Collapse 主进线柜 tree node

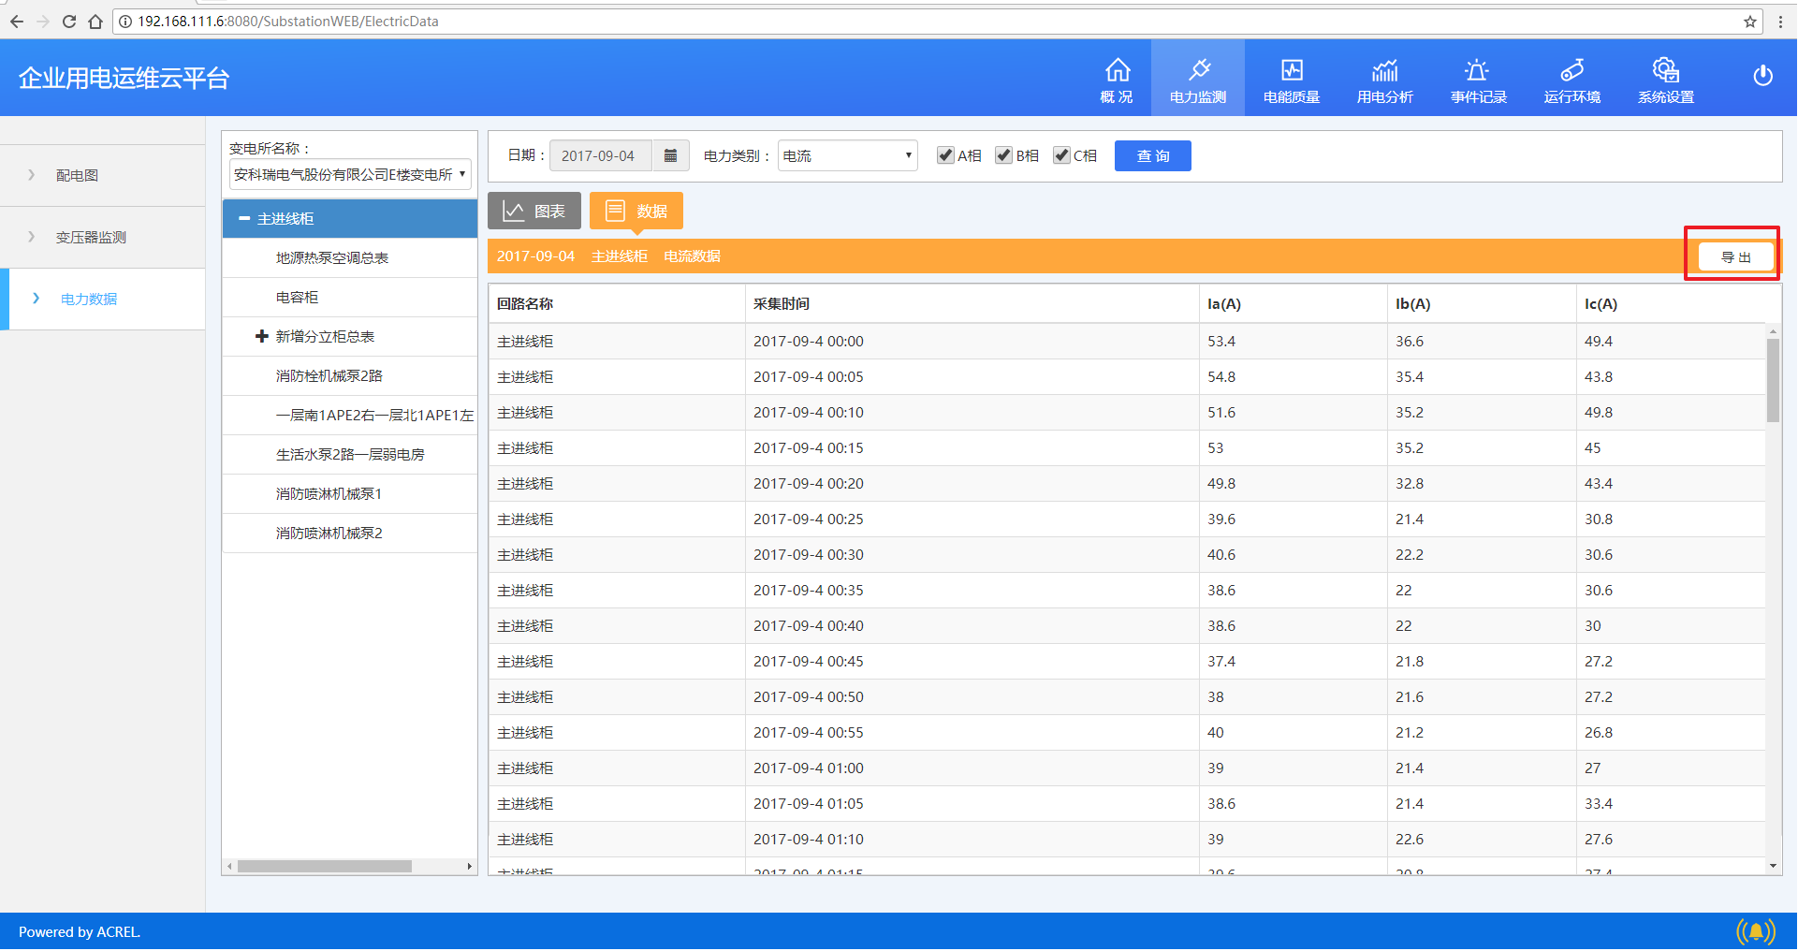coord(244,218)
